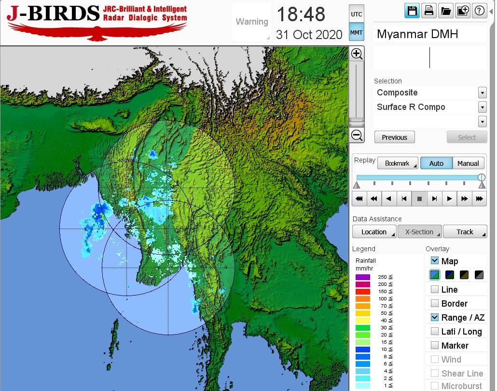Viewport: 497px width, 391px height.
Task: Zoom in with magnifier plus icon
Action: point(357,54)
